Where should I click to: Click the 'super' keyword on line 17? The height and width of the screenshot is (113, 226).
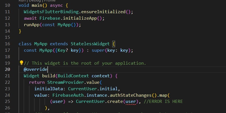98,50
